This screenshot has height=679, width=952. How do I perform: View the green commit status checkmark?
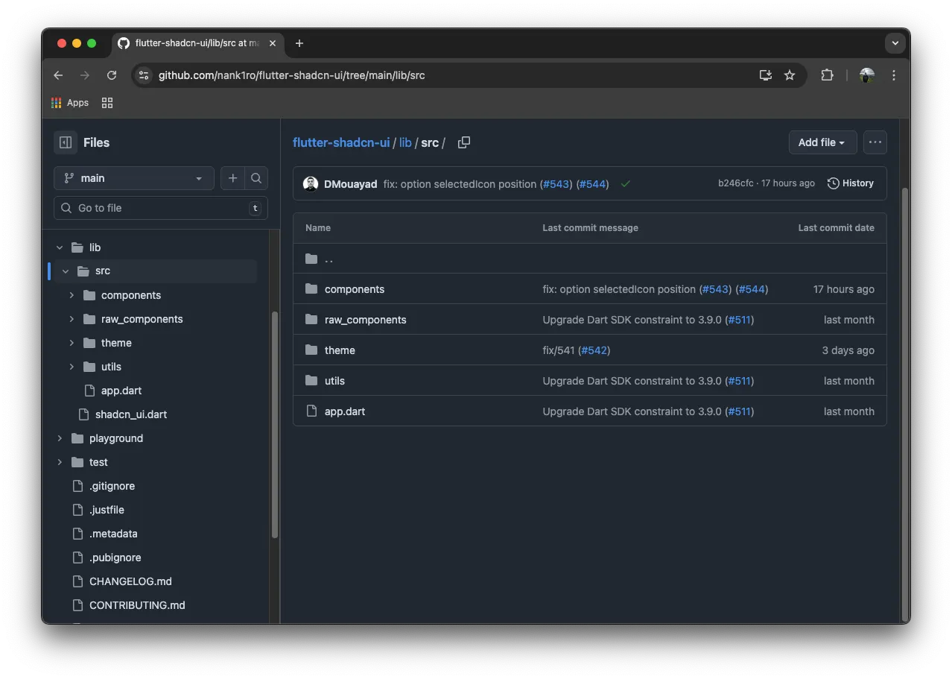(626, 184)
